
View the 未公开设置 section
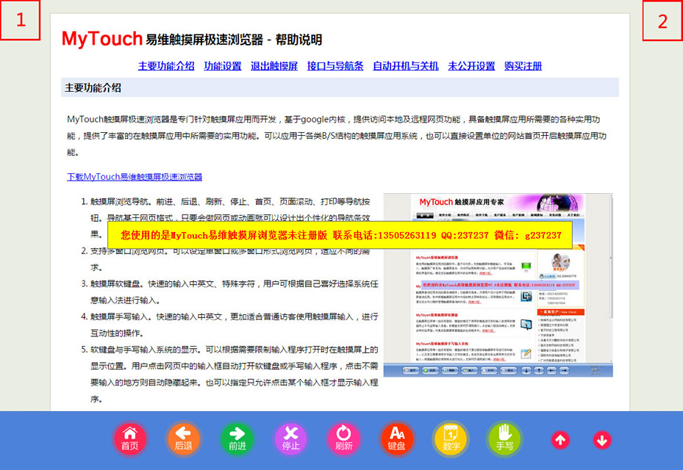point(471,65)
